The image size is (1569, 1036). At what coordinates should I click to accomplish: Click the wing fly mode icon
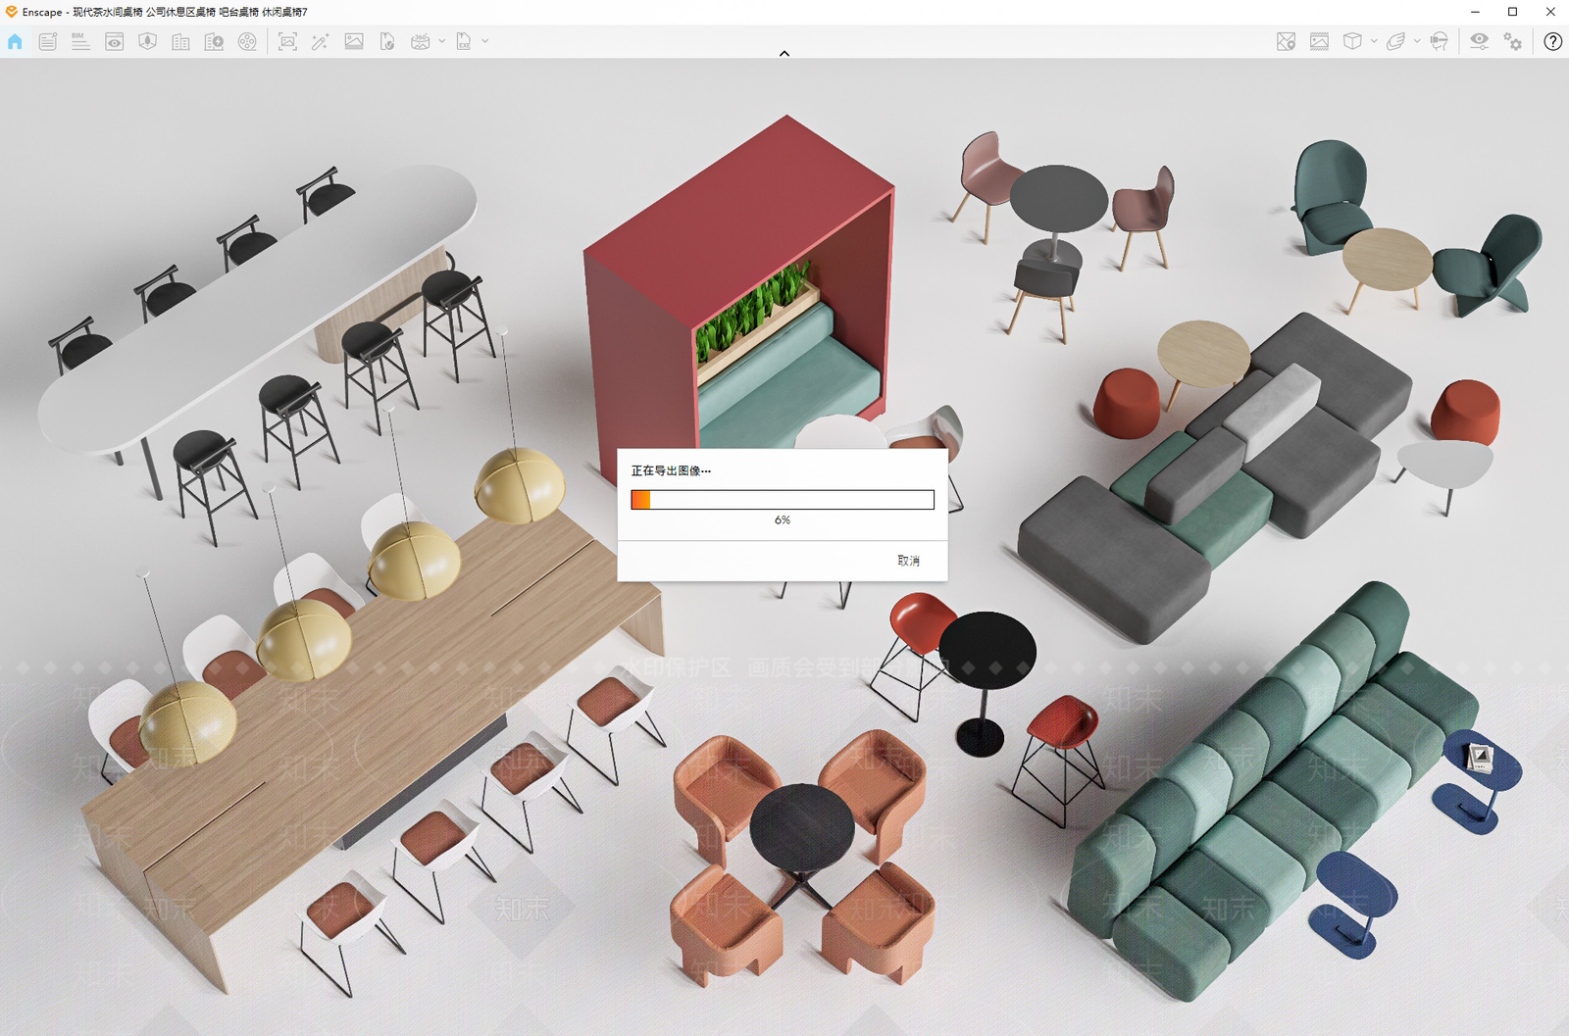tap(1395, 41)
